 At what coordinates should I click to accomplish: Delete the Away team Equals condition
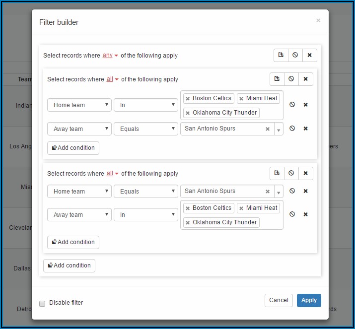(x=306, y=129)
